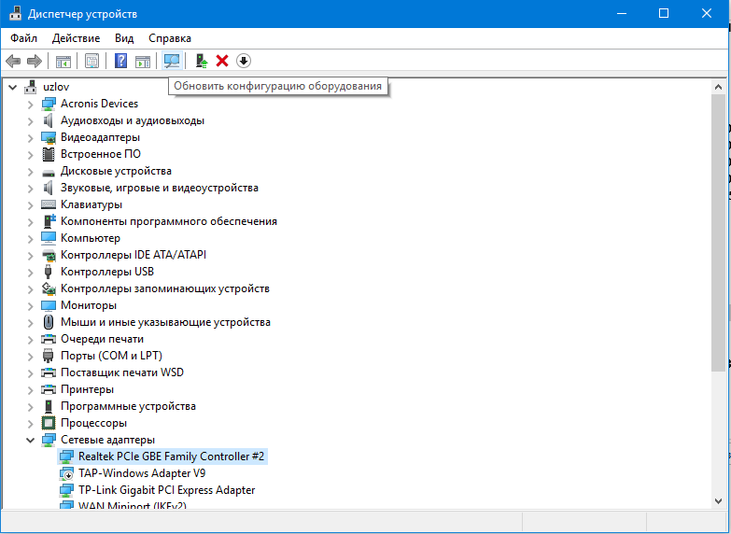Toggle the console tree pane toolbar icon
Image resolution: width=731 pixels, height=534 pixels.
pos(63,61)
